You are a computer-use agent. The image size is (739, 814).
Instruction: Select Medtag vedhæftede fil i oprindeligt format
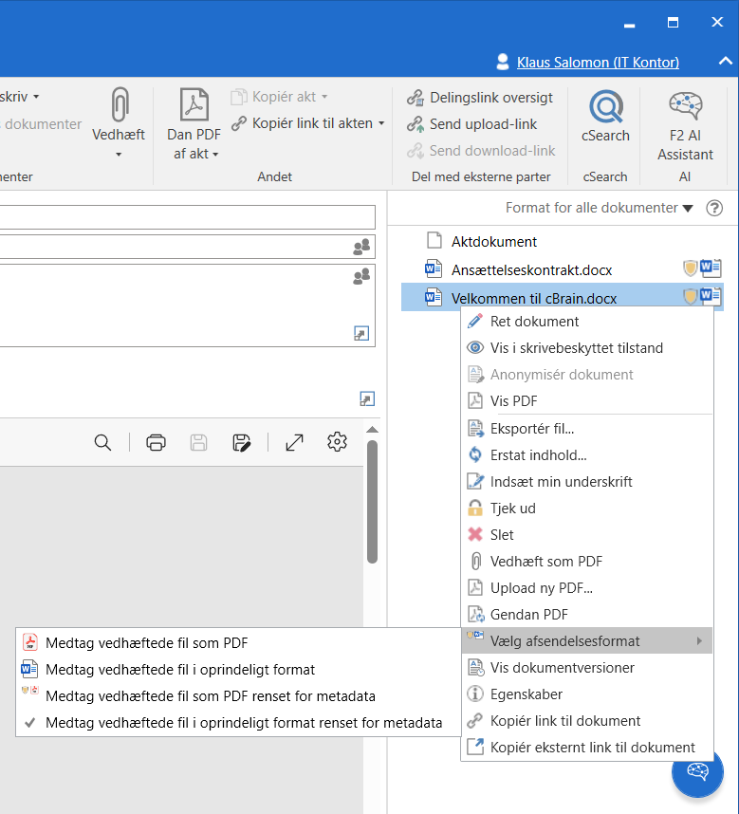click(180, 670)
